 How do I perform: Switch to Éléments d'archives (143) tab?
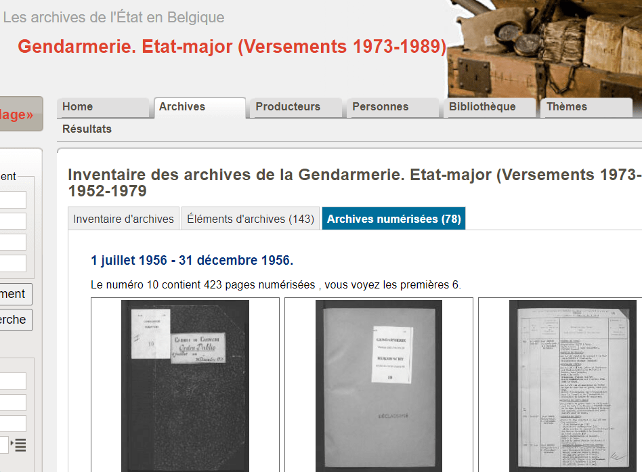point(251,219)
